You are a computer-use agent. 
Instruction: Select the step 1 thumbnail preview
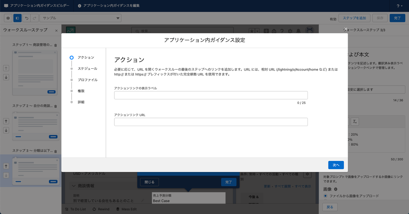click(35, 73)
